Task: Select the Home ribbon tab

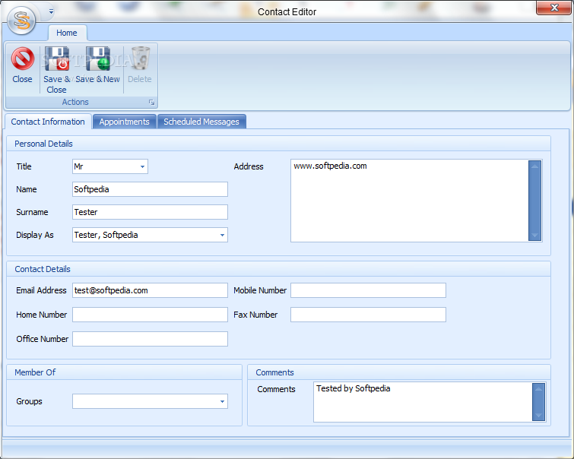Action: pyautogui.click(x=67, y=33)
